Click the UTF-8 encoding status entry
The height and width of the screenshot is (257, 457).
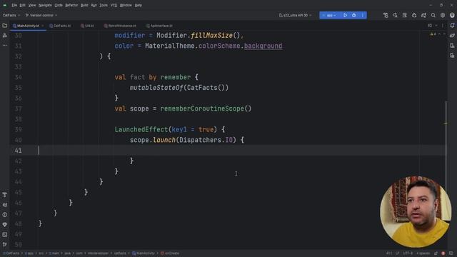(408, 253)
